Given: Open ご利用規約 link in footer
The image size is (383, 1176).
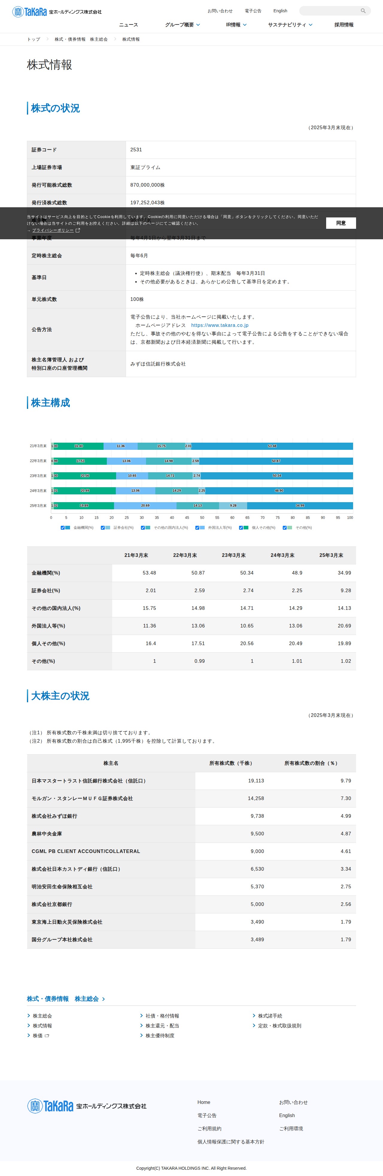Looking at the screenshot, I should pyautogui.click(x=209, y=1128).
